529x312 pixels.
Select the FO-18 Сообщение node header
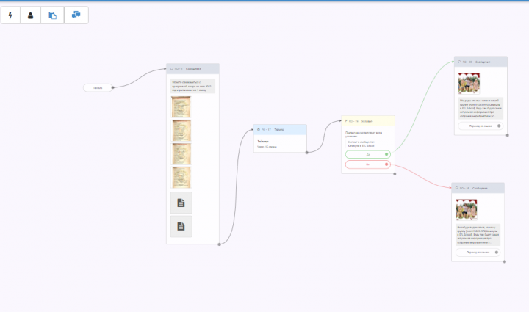pos(478,189)
